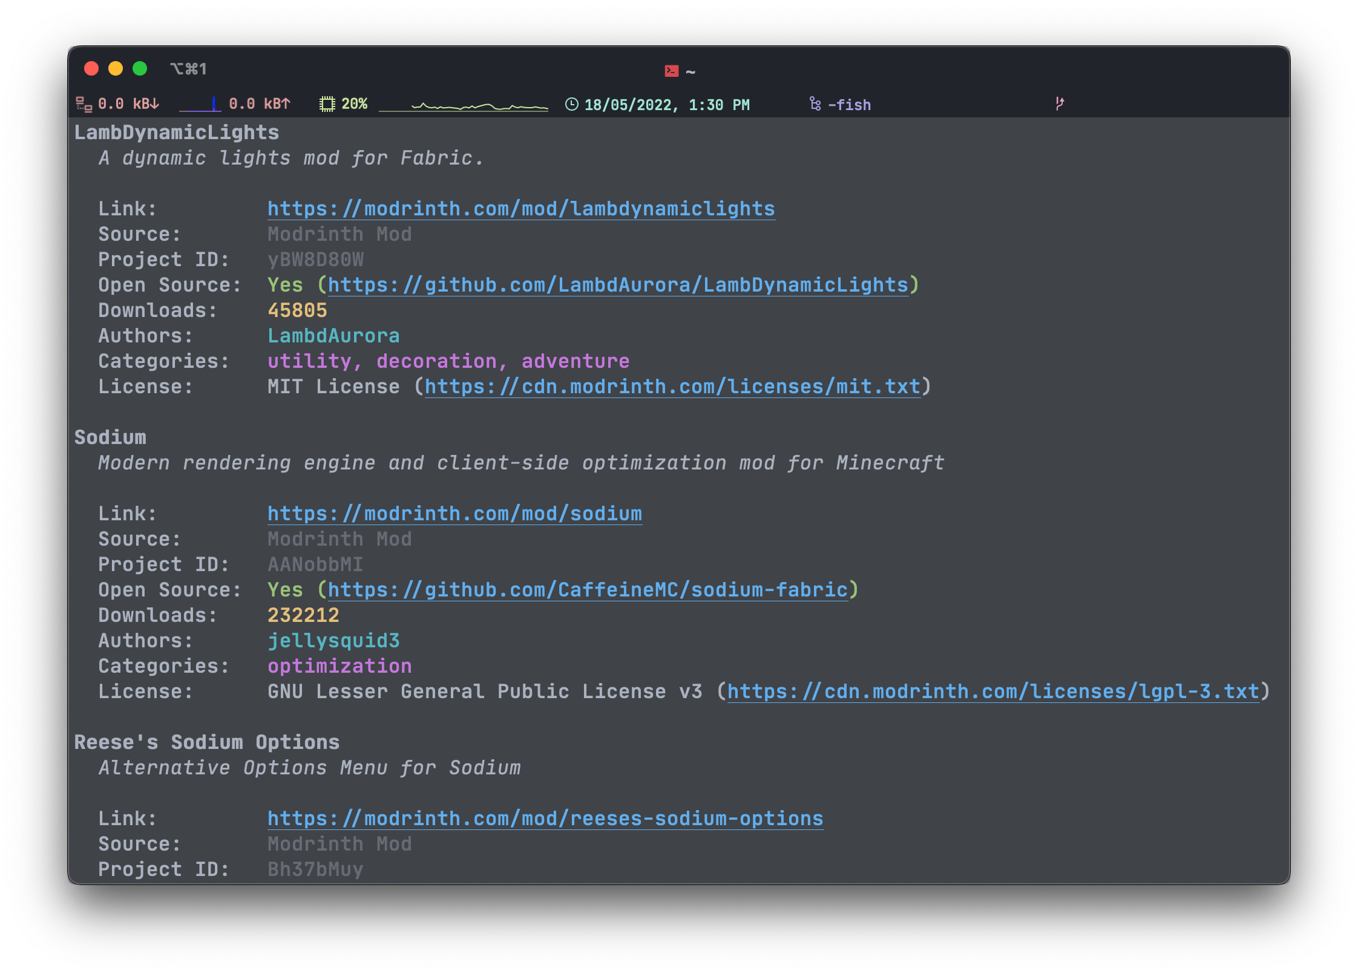Click the clock icon beside the date
Viewport: 1358px width, 974px height.
pyautogui.click(x=571, y=105)
